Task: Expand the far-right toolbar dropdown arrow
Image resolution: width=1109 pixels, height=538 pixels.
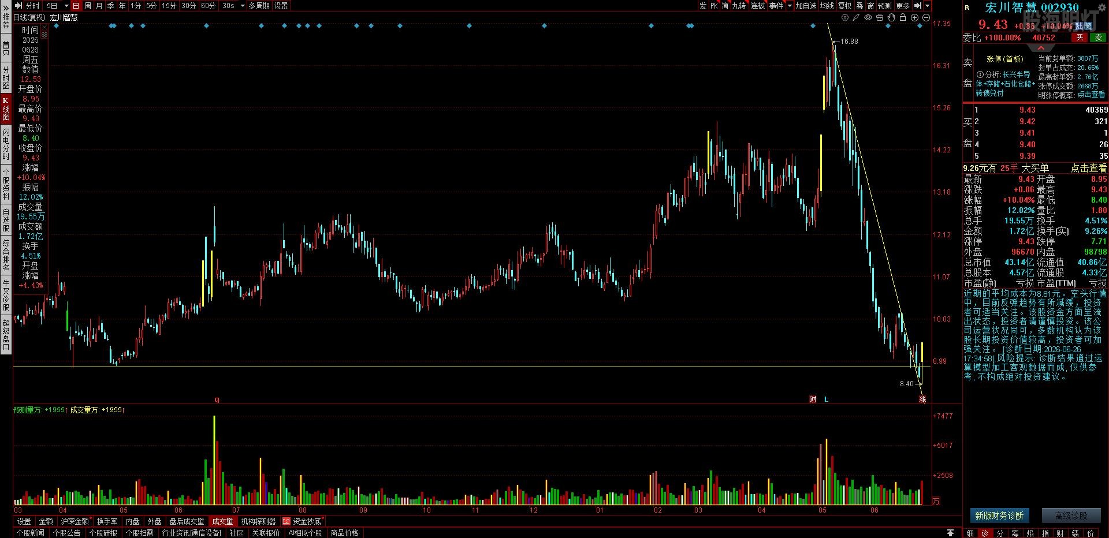Action: point(928,6)
